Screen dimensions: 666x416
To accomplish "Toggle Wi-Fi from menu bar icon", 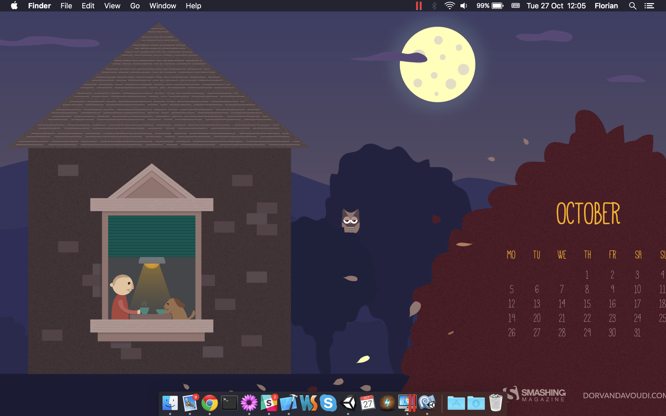I will point(449,6).
